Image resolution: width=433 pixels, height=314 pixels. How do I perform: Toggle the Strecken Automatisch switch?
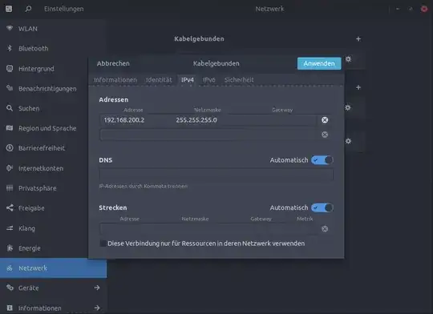click(x=322, y=207)
